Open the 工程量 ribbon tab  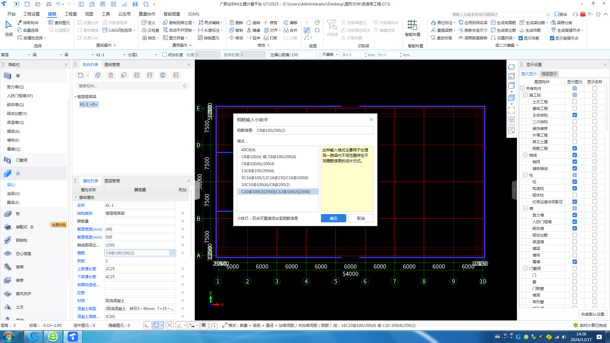71,14
